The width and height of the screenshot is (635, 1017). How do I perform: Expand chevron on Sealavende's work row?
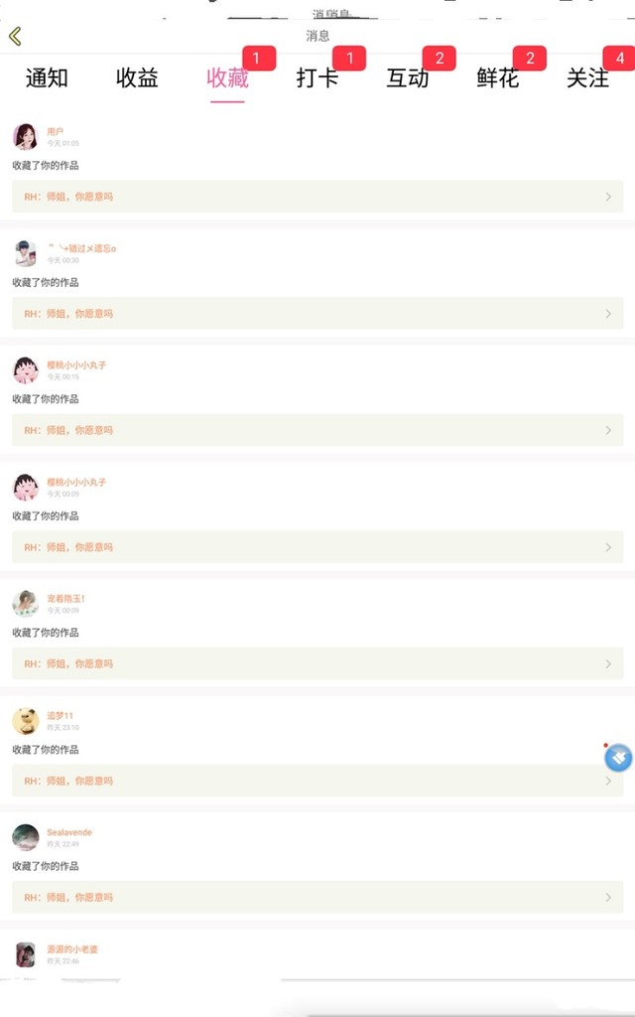pyautogui.click(x=608, y=898)
